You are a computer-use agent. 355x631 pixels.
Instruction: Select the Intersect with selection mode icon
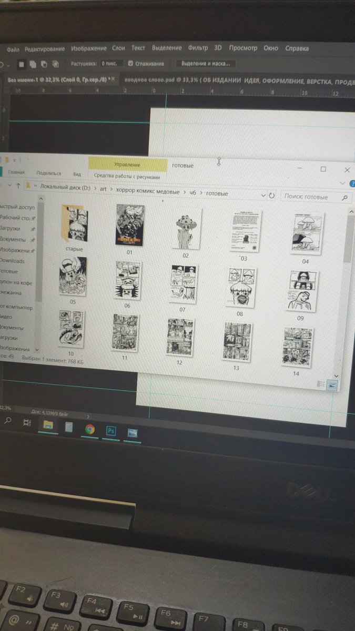tap(55, 65)
